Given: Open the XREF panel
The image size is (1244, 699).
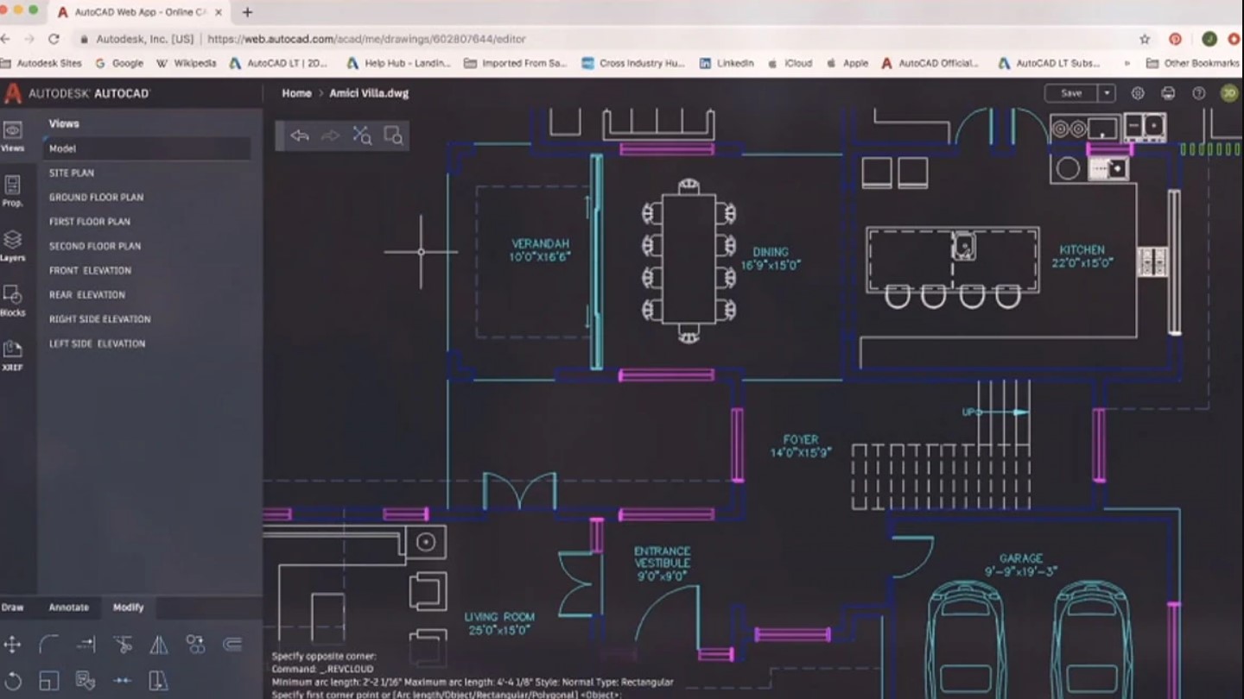Looking at the screenshot, I should [x=13, y=352].
